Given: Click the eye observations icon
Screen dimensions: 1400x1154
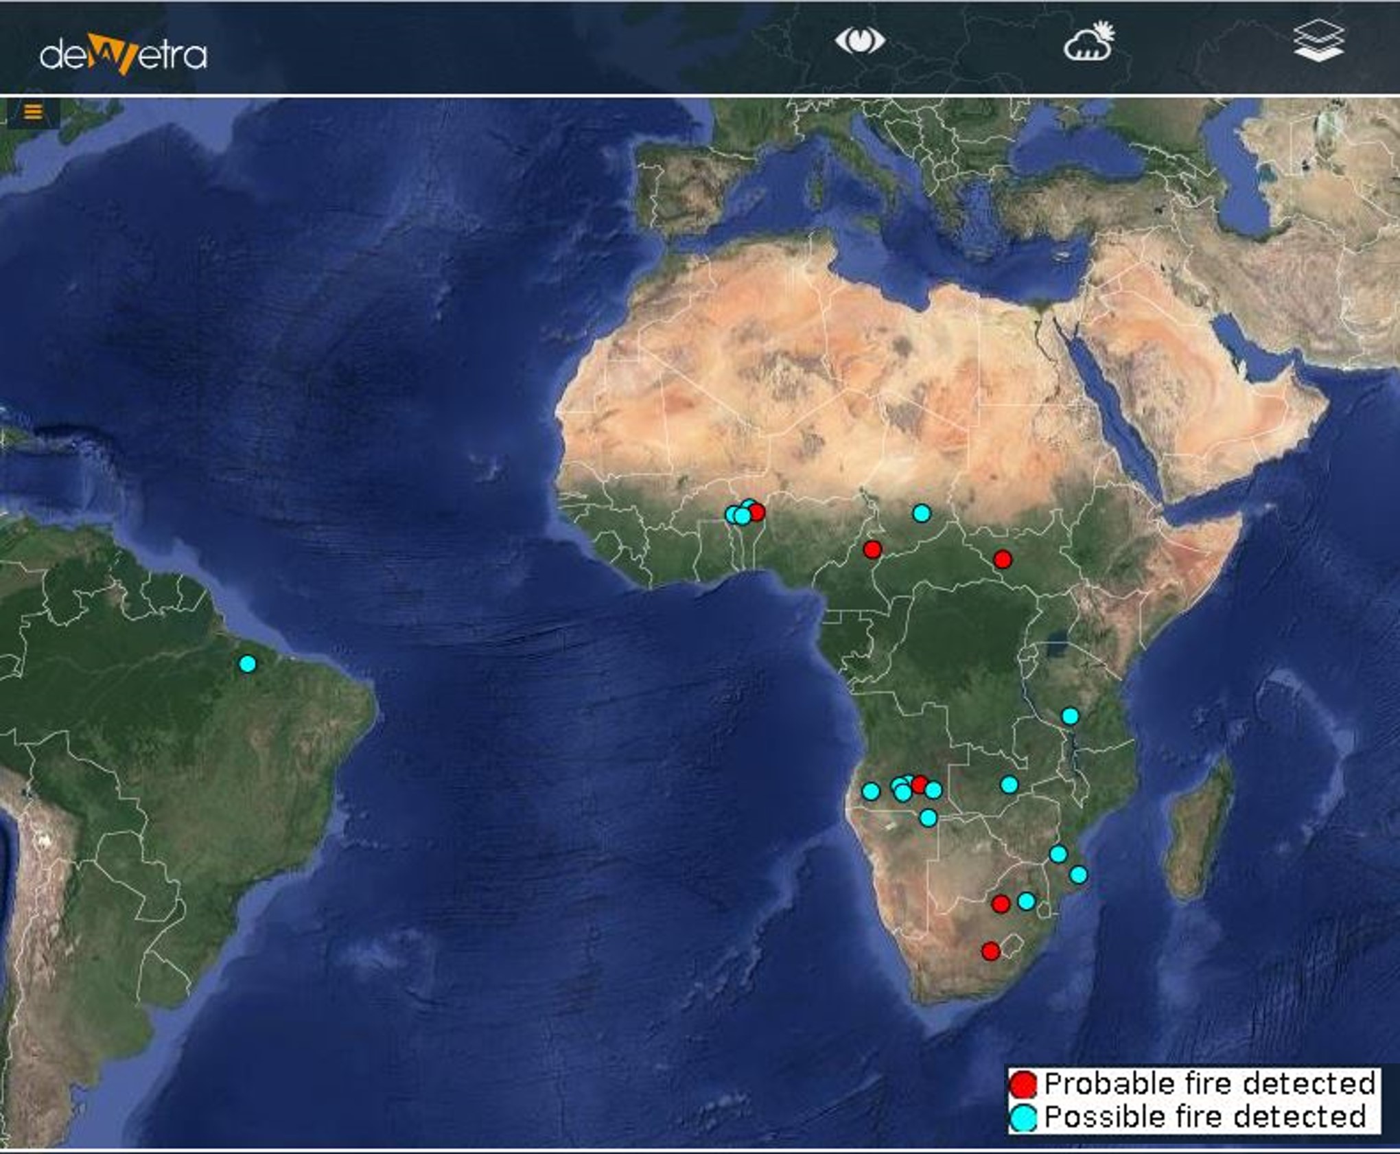Looking at the screenshot, I should tap(859, 41).
